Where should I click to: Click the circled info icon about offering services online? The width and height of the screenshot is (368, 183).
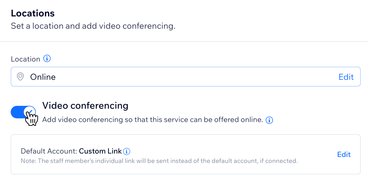tap(269, 120)
